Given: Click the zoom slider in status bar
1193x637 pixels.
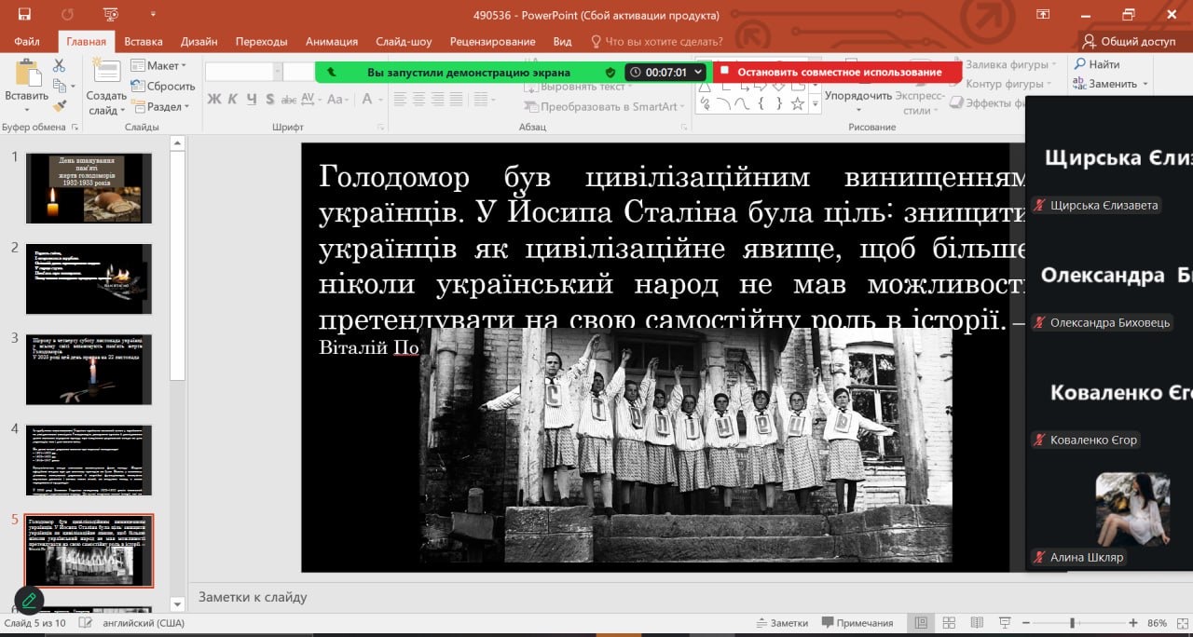Looking at the screenshot, I should [x=1073, y=623].
